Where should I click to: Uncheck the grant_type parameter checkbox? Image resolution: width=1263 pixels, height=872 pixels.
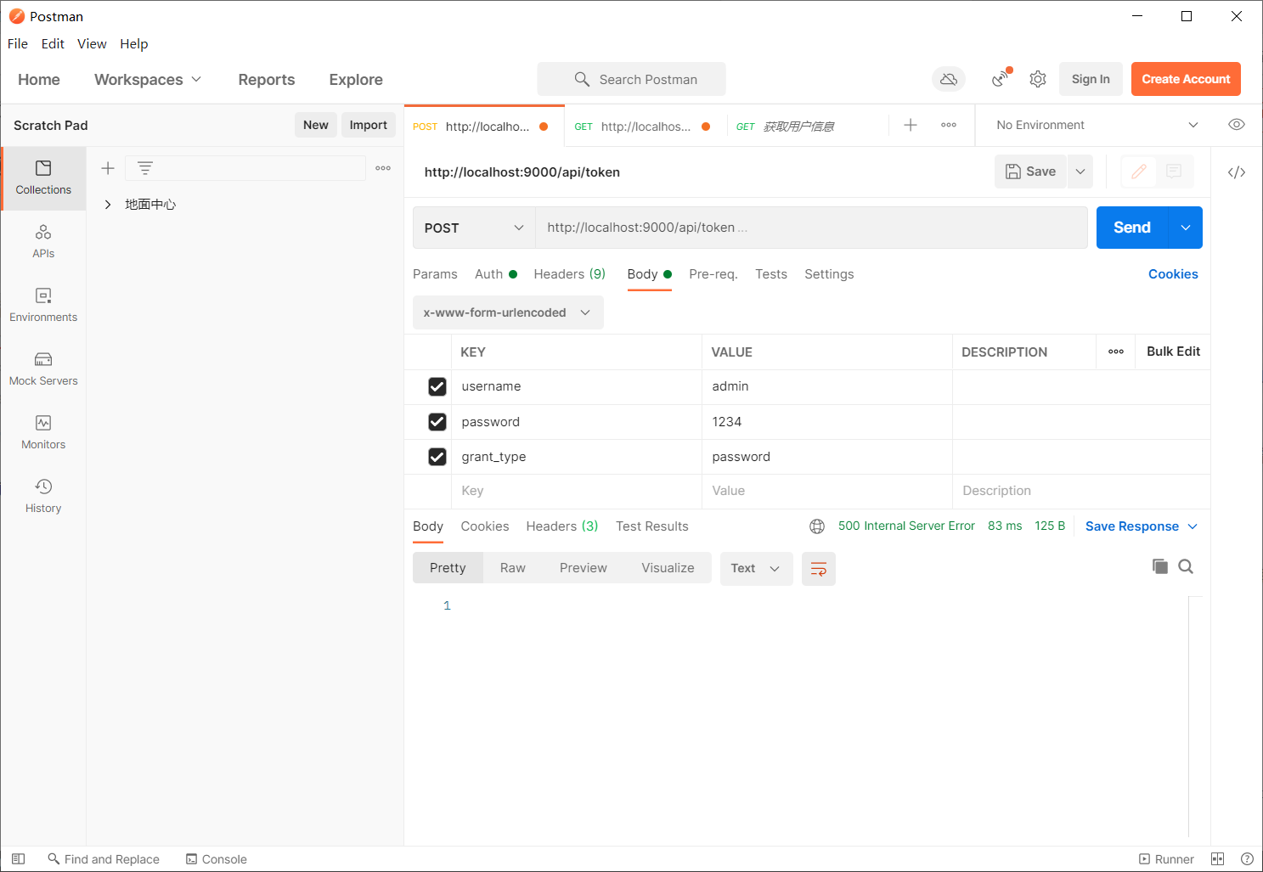coord(437,457)
